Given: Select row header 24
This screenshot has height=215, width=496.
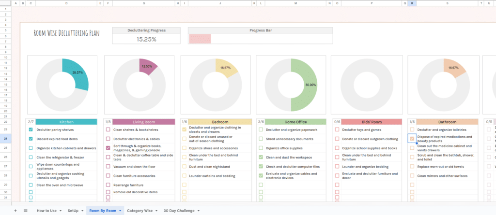Looking at the screenshot, I should coord(6,139).
